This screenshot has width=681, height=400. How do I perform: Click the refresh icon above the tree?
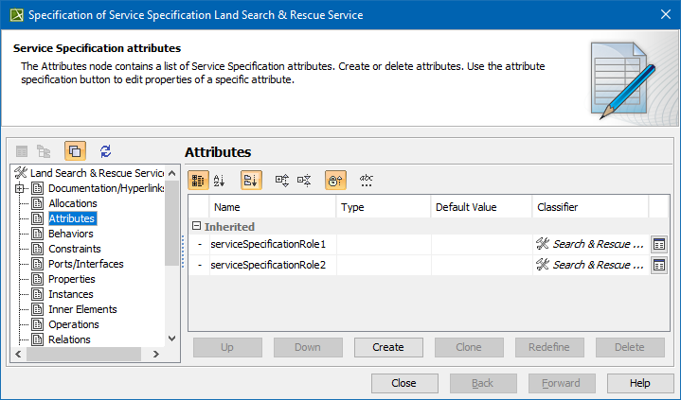click(105, 151)
